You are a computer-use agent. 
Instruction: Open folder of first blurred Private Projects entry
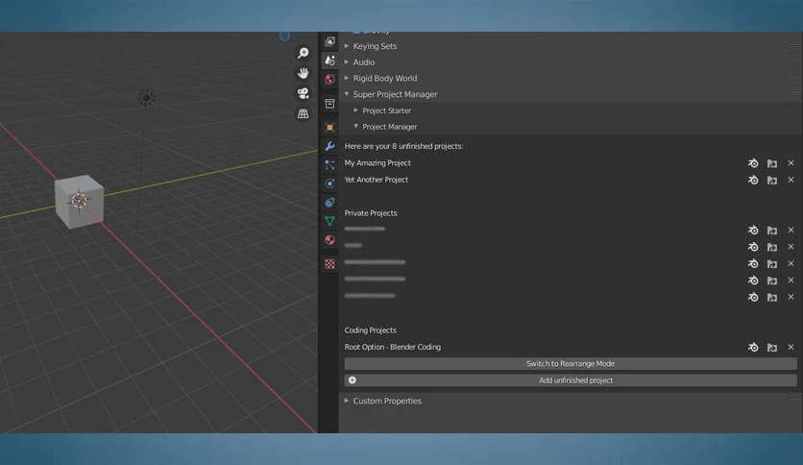click(x=771, y=231)
